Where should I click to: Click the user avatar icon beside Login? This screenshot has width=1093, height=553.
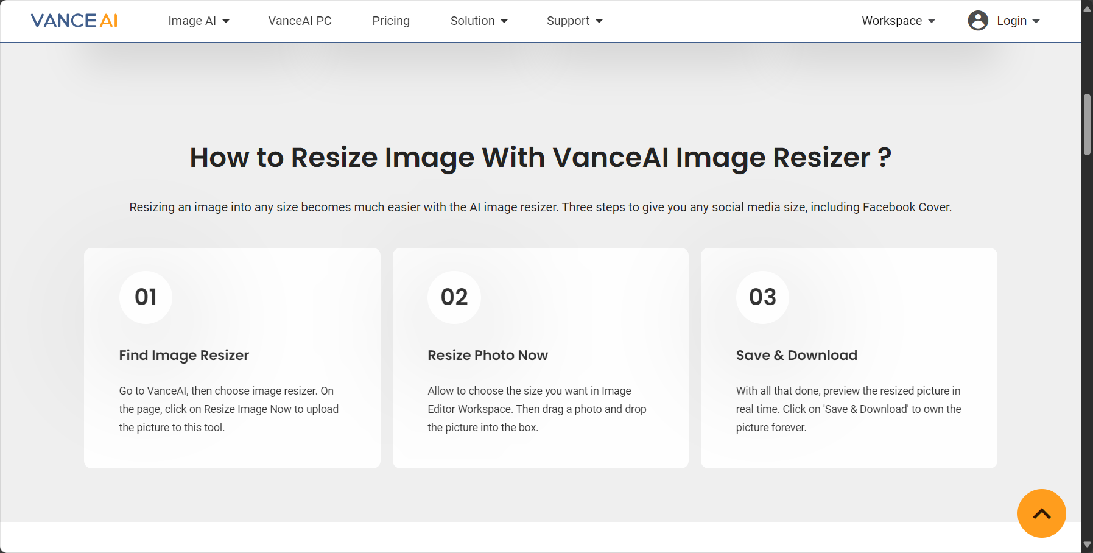(x=978, y=21)
